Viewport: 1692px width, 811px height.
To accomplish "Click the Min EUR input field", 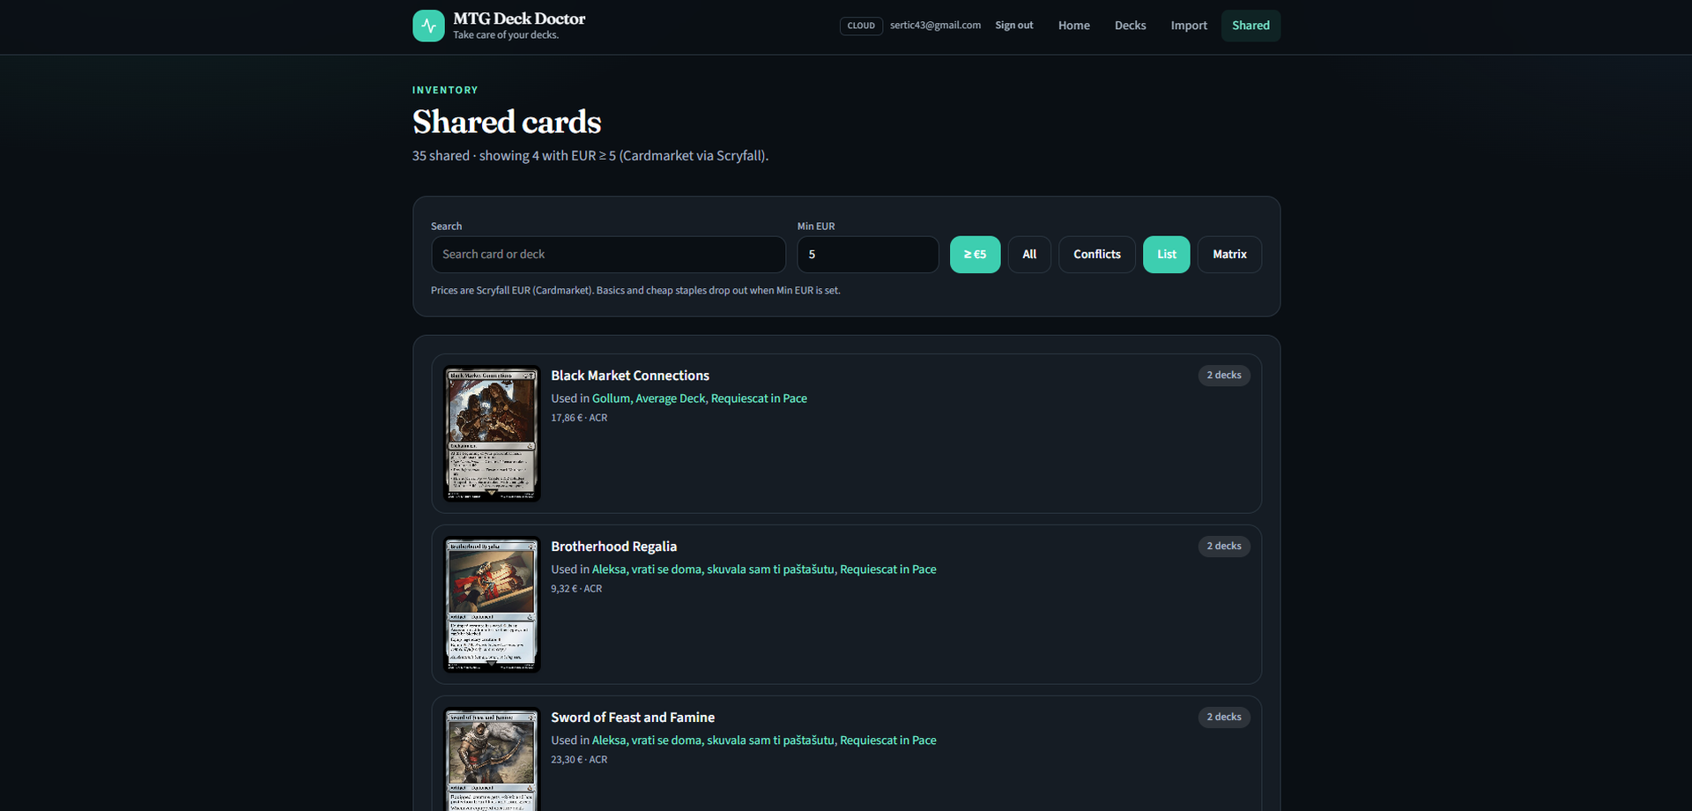I will pyautogui.click(x=868, y=255).
